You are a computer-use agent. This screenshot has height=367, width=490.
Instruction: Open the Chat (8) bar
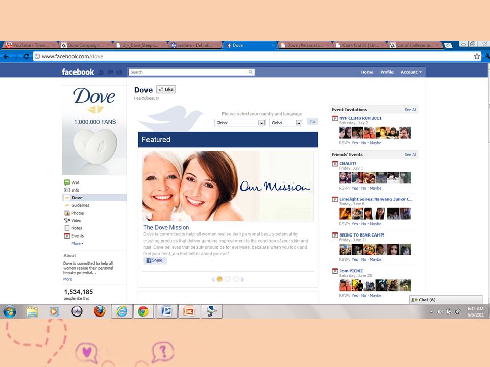(446, 300)
